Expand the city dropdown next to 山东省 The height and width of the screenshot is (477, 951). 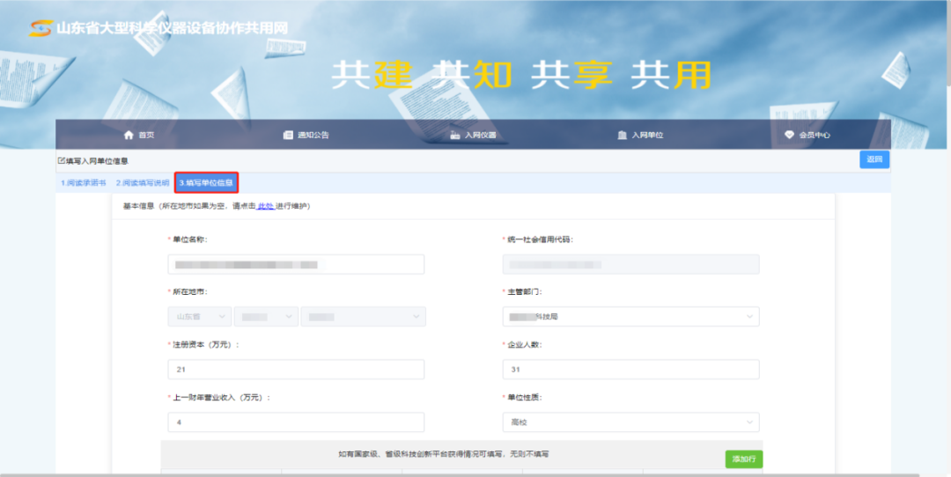click(266, 317)
